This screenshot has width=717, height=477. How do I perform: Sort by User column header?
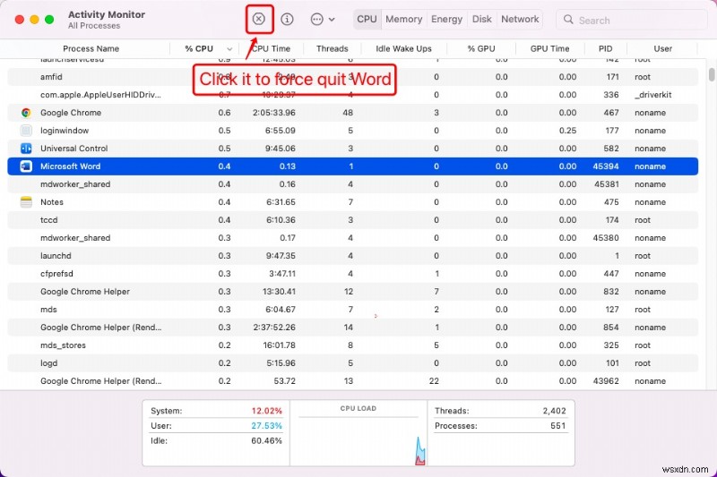[x=662, y=48]
